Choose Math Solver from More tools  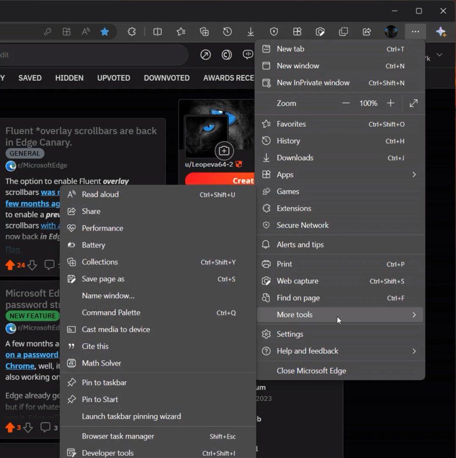tap(101, 363)
